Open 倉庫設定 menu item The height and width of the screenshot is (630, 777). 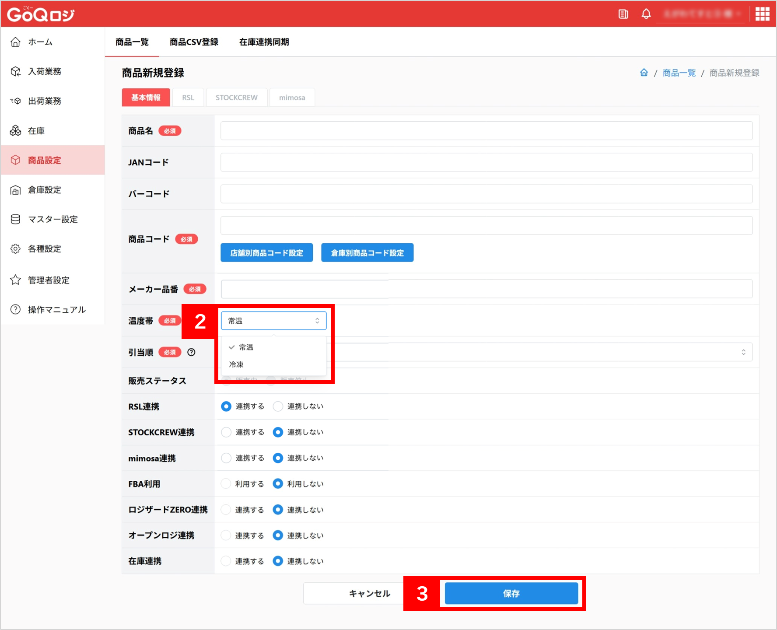tap(53, 190)
